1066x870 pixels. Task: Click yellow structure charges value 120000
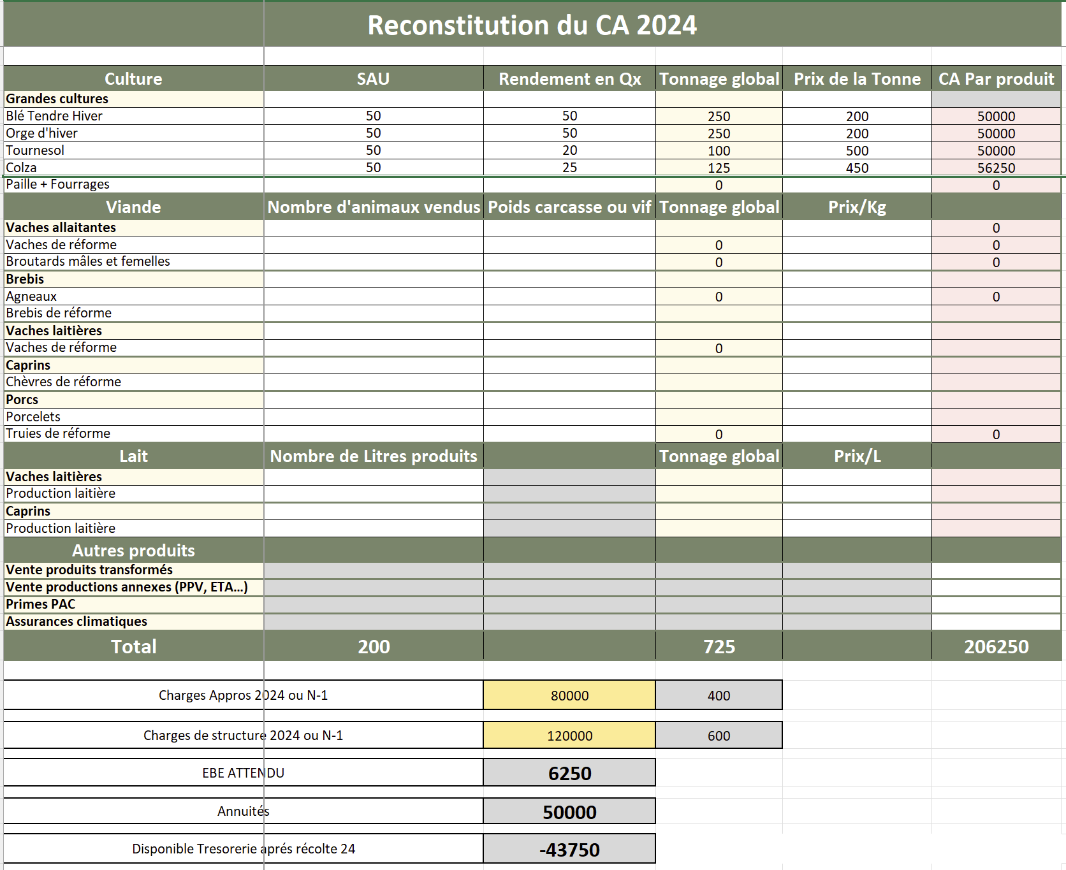[569, 736]
